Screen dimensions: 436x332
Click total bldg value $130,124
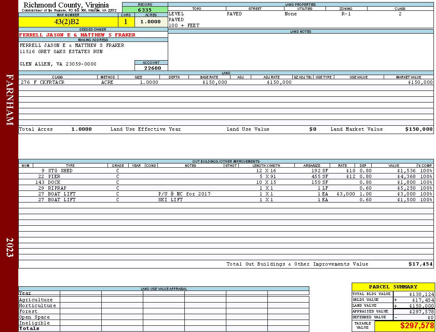coord(421,294)
